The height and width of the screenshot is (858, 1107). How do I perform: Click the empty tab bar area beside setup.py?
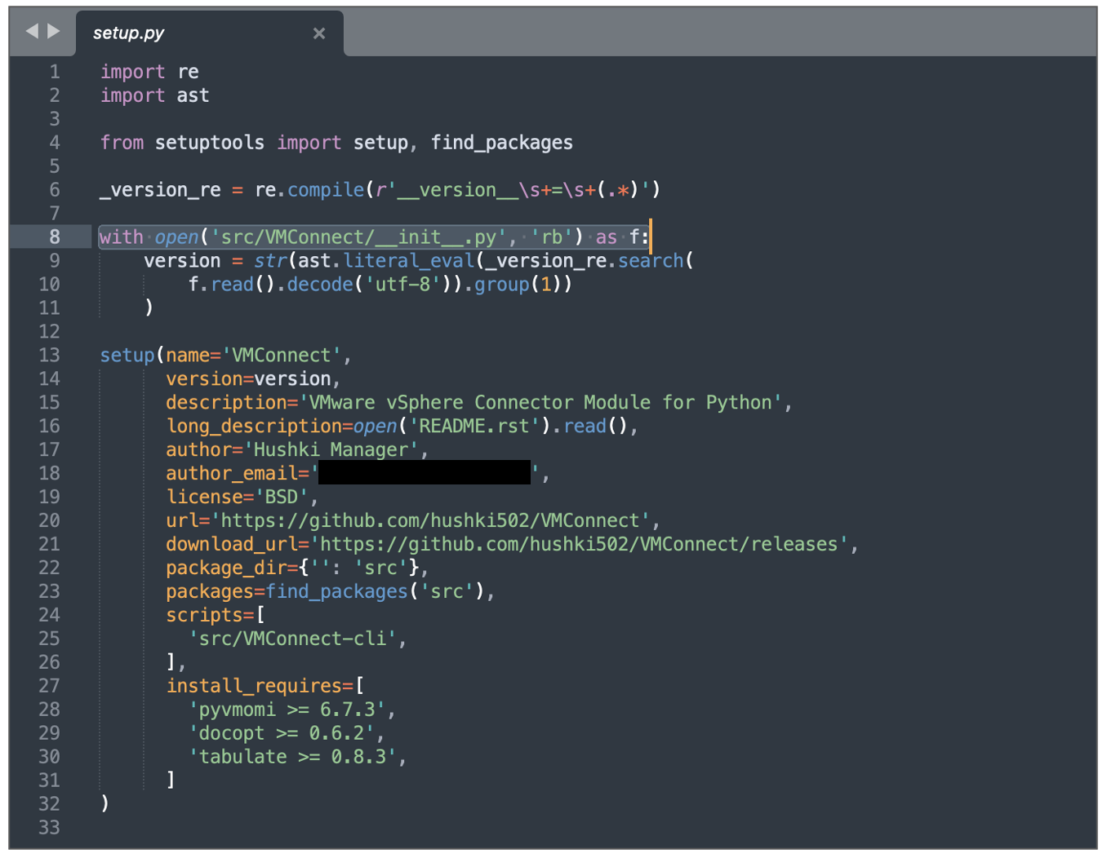click(718, 33)
